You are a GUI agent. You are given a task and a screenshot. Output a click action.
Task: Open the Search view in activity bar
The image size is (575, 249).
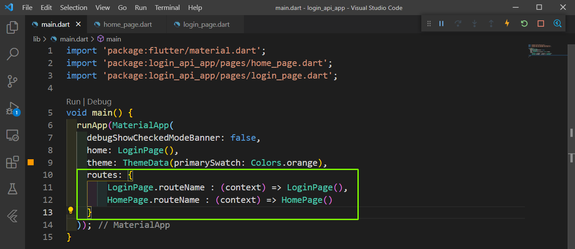13,54
